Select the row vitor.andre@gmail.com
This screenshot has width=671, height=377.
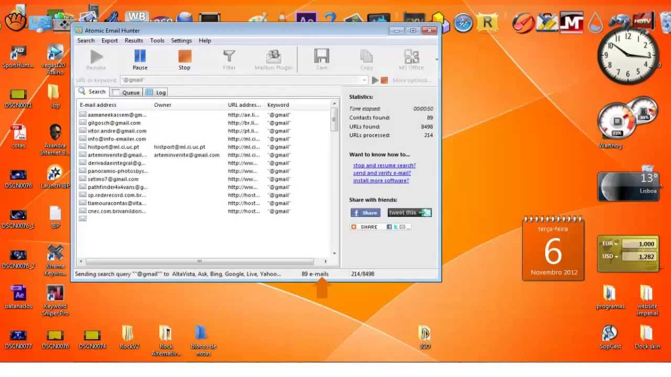[204, 131]
